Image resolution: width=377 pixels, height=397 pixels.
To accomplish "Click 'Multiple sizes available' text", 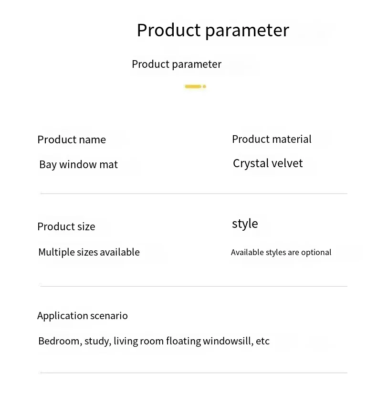I will click(89, 252).
